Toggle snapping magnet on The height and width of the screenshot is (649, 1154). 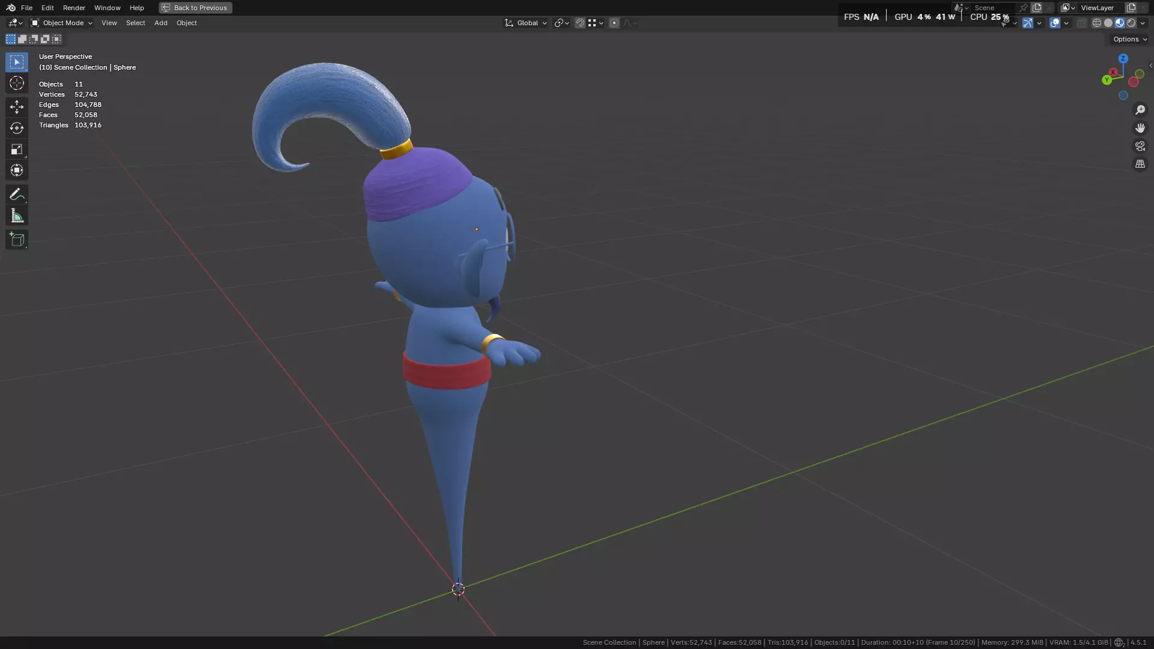[x=580, y=23]
